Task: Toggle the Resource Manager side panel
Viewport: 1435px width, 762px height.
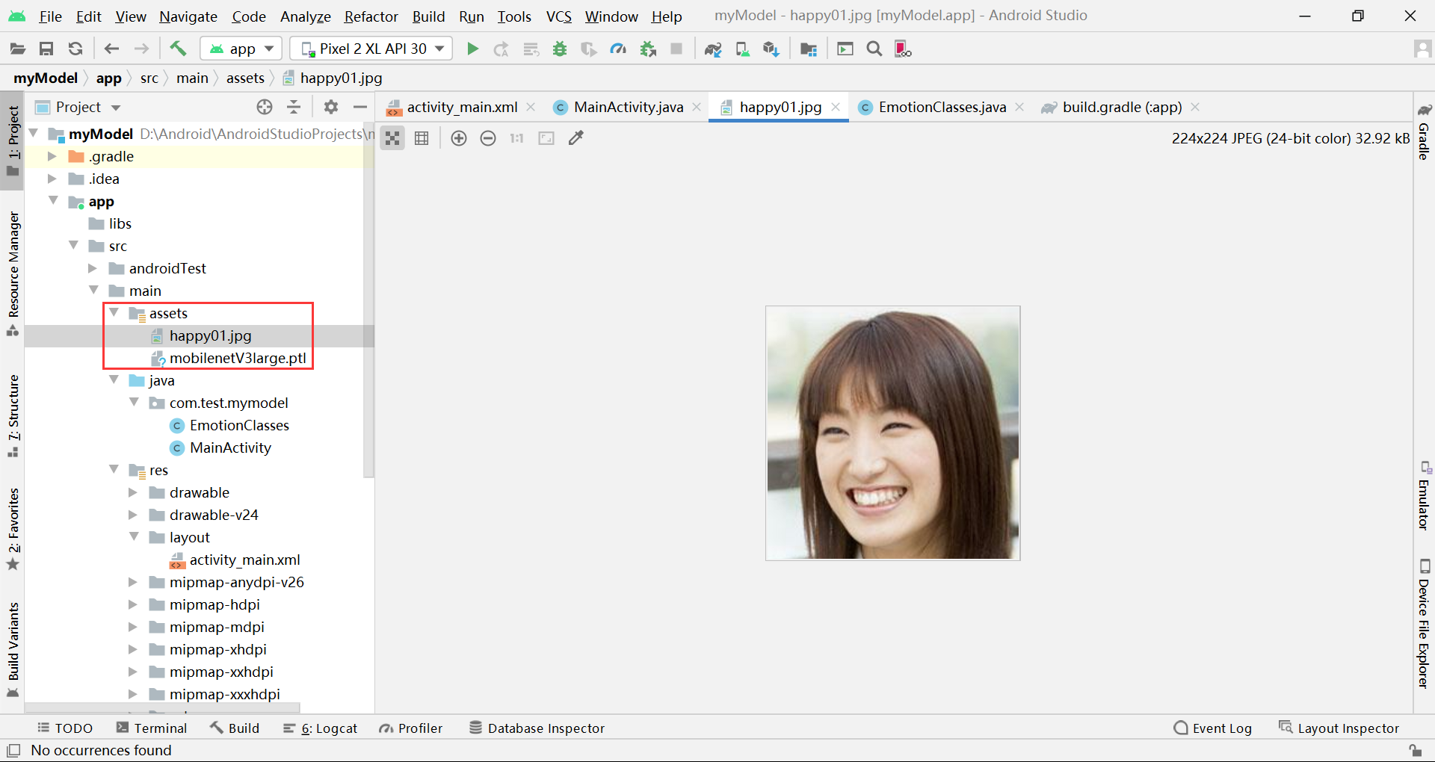Action: click(13, 273)
